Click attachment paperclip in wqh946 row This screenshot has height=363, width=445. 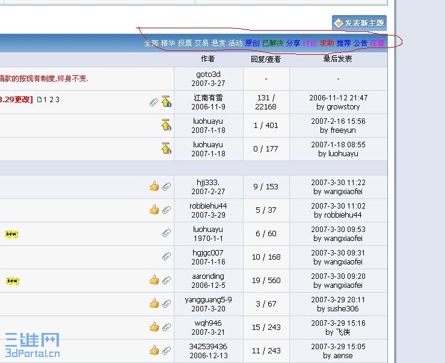(x=167, y=327)
